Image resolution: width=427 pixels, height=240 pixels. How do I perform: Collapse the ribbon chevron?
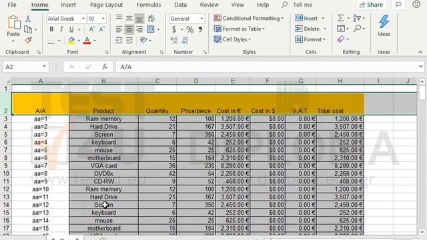tap(420, 52)
